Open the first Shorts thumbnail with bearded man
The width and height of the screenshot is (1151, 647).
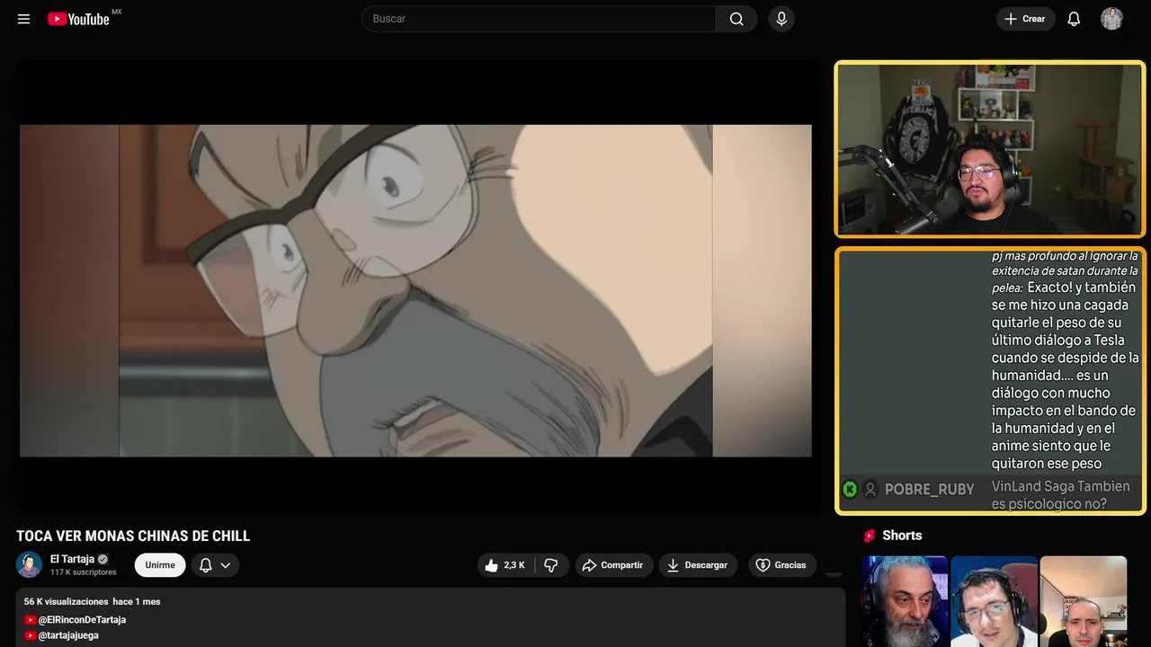905,601
